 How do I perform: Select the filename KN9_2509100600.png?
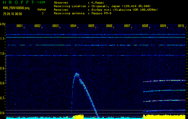pos(16,8)
